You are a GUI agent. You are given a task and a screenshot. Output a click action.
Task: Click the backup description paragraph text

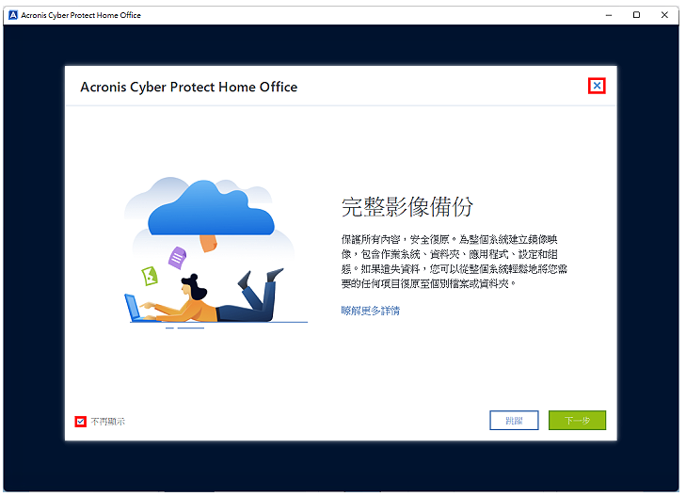click(x=454, y=262)
